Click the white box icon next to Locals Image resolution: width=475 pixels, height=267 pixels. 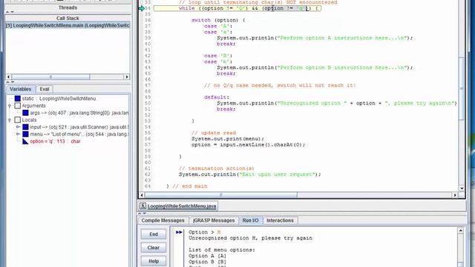click(18, 120)
